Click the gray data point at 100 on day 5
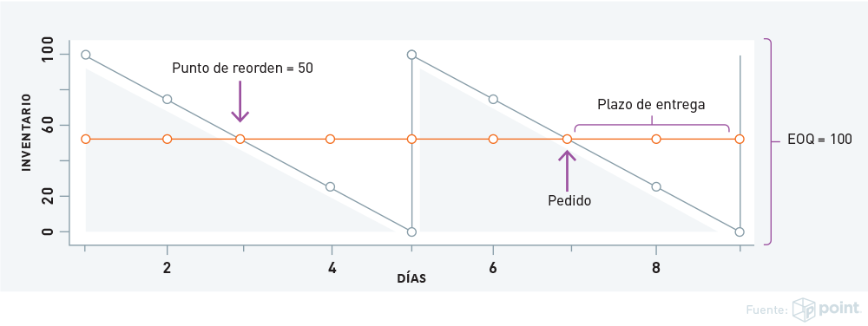868x326 pixels. (411, 55)
